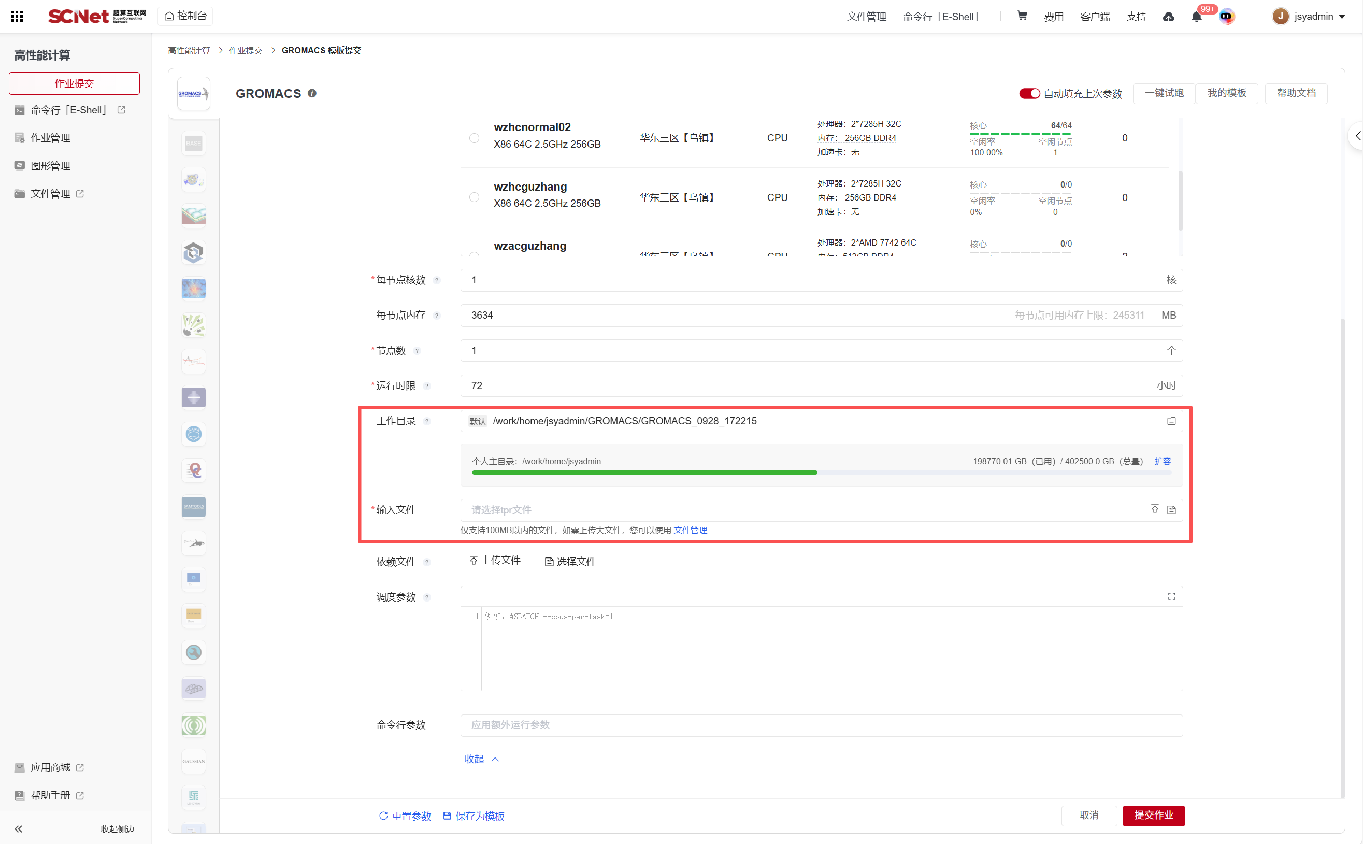Expand scheduling parameters editor to fullscreen

(x=1171, y=597)
